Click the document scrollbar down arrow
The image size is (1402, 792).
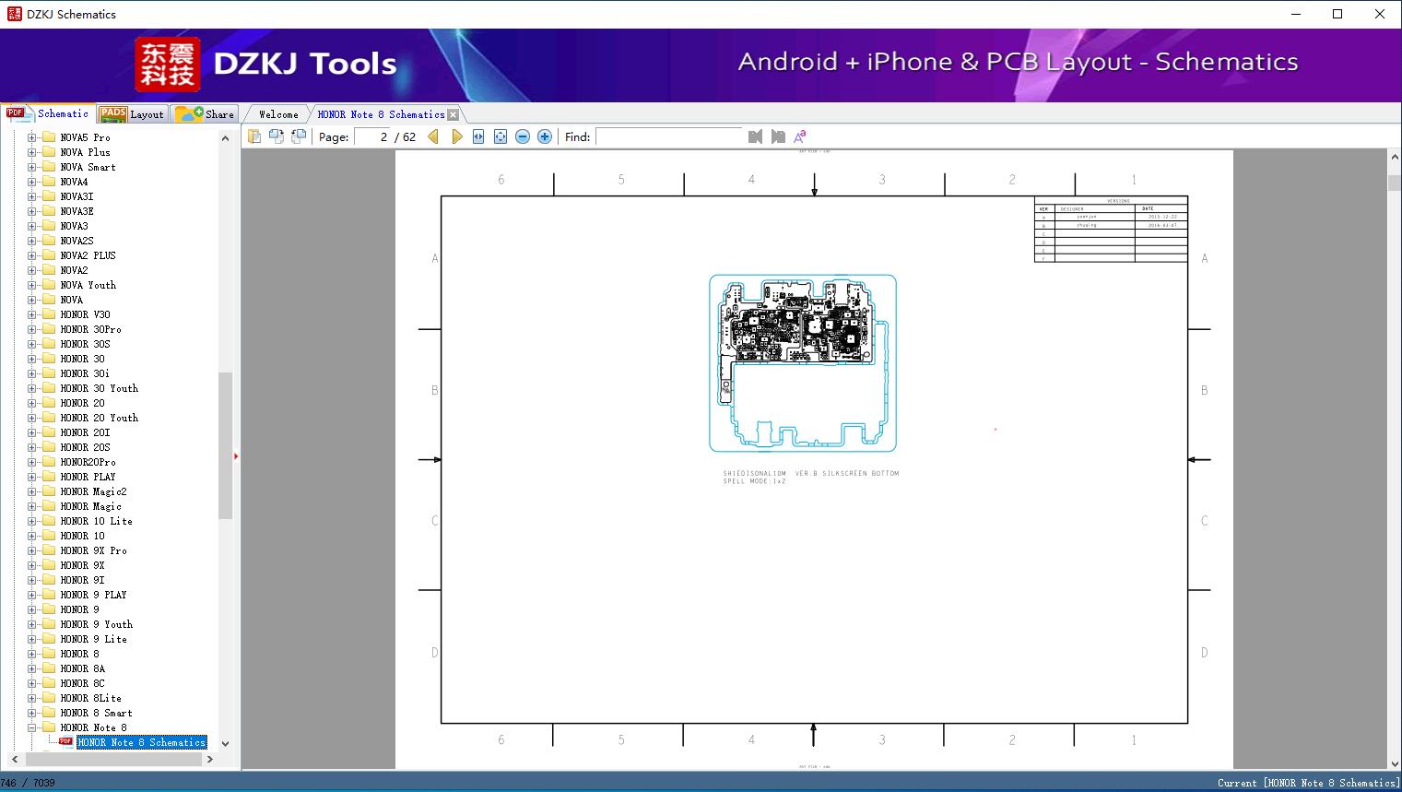[x=1394, y=762]
